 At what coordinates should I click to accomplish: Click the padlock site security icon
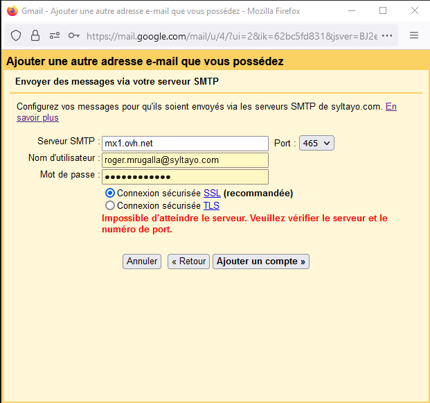35,35
